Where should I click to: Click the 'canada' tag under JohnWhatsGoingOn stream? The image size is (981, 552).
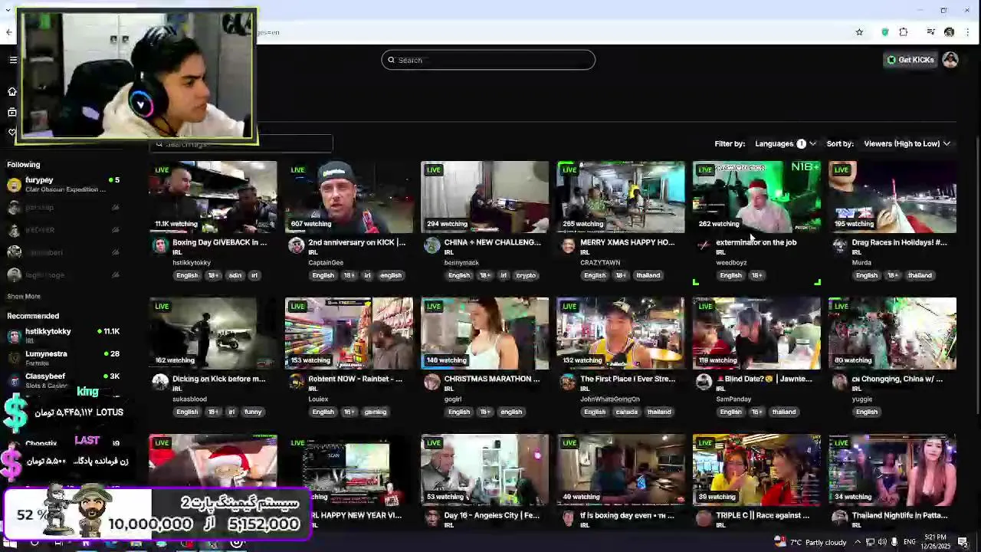[626, 412]
